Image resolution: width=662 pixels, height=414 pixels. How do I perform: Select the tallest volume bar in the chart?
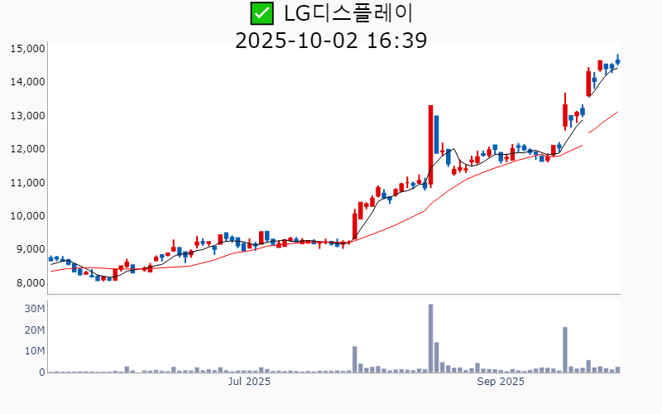coord(430,339)
